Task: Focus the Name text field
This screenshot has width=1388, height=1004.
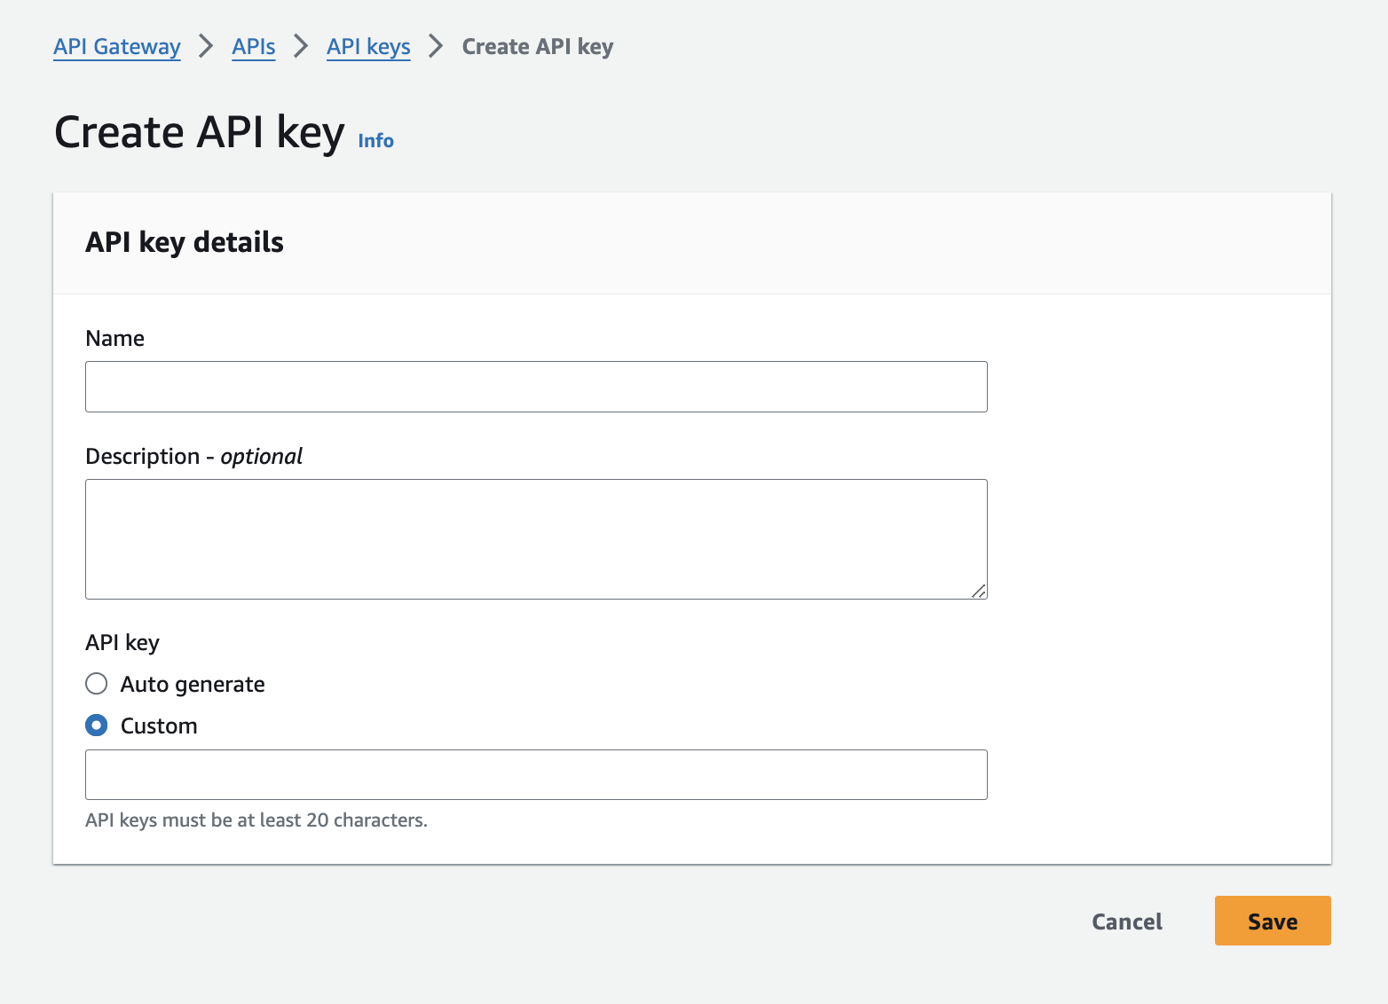Action: [536, 387]
